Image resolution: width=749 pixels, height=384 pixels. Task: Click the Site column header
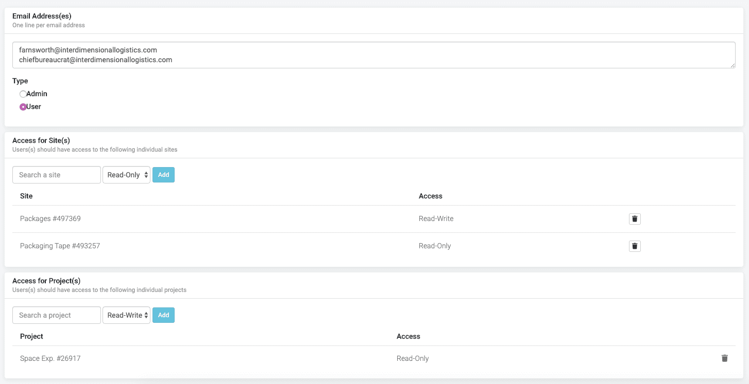pos(26,196)
